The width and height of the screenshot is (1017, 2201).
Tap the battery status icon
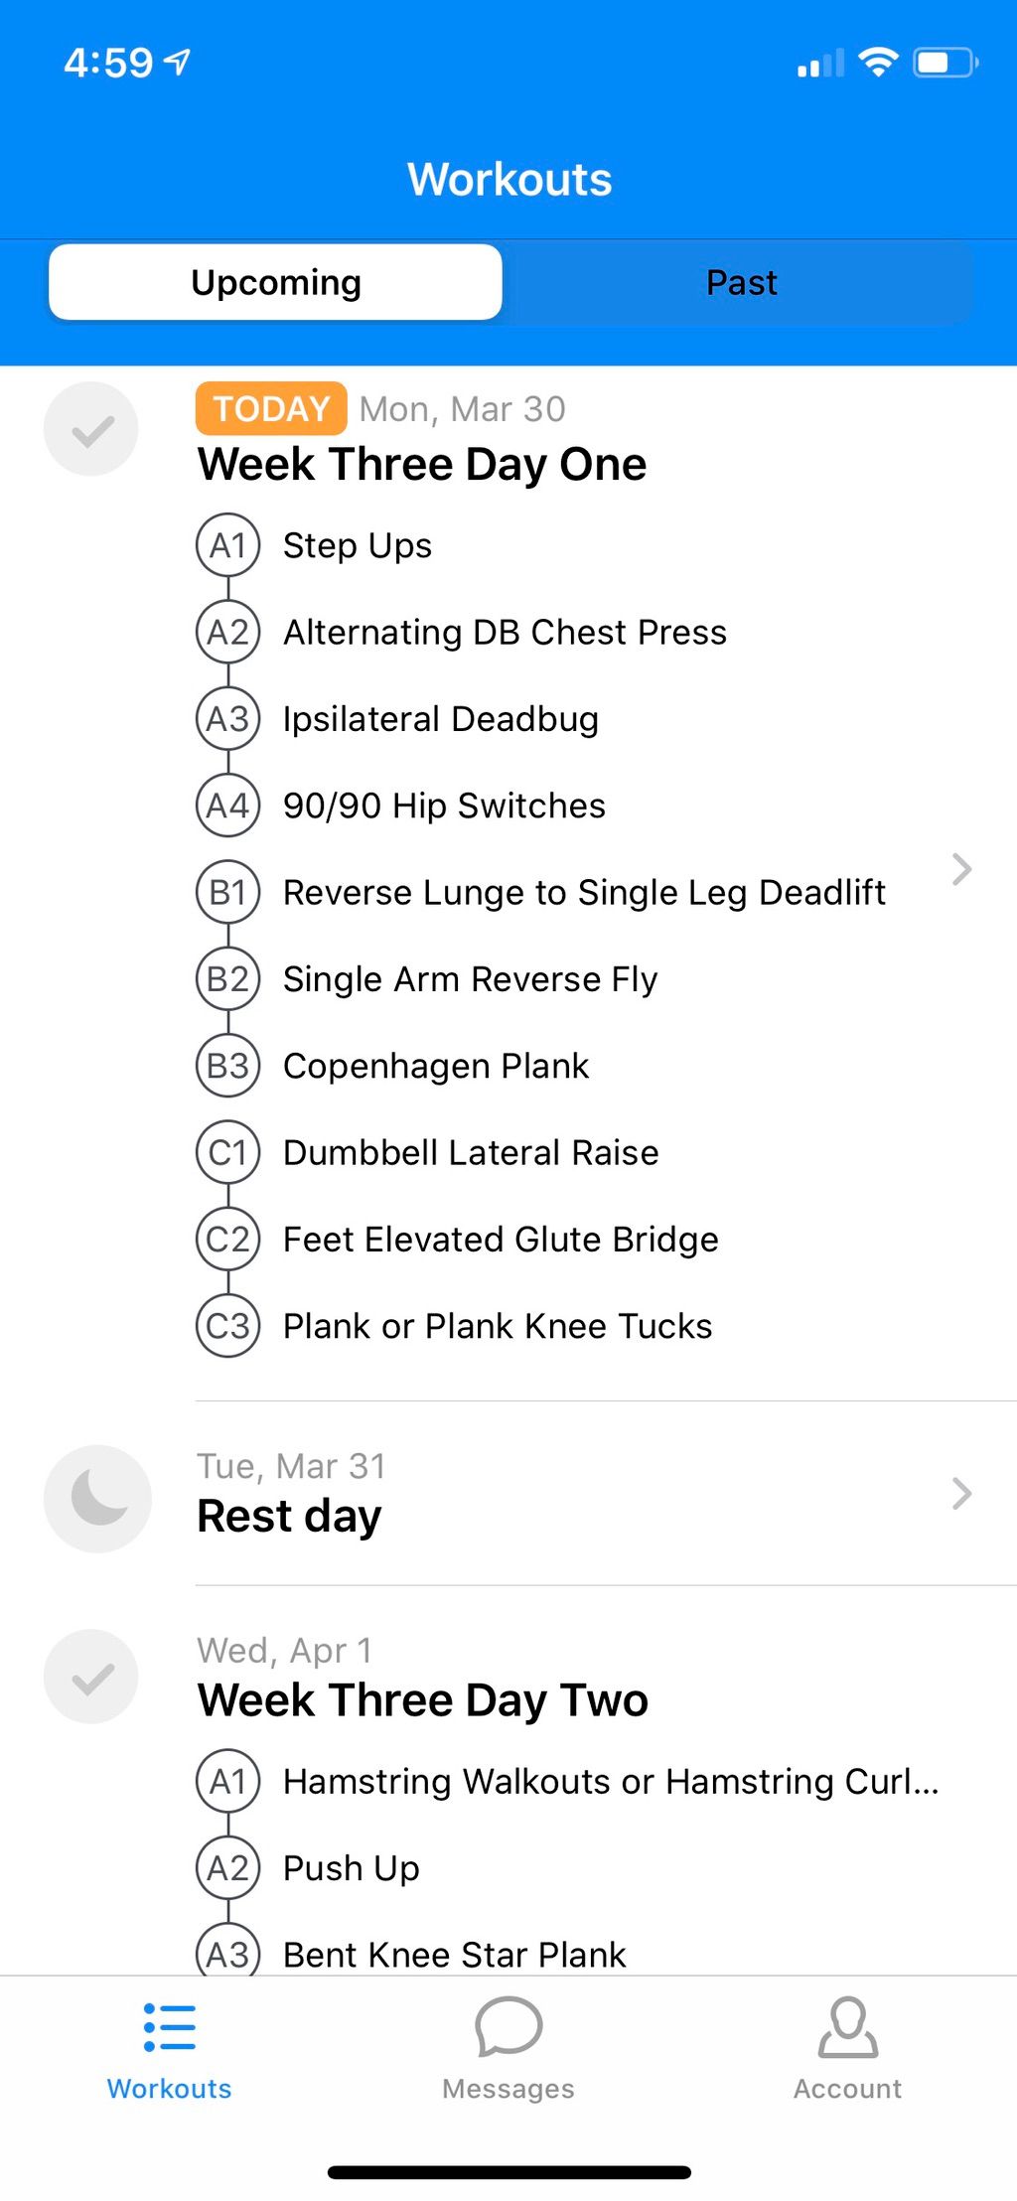(x=945, y=63)
